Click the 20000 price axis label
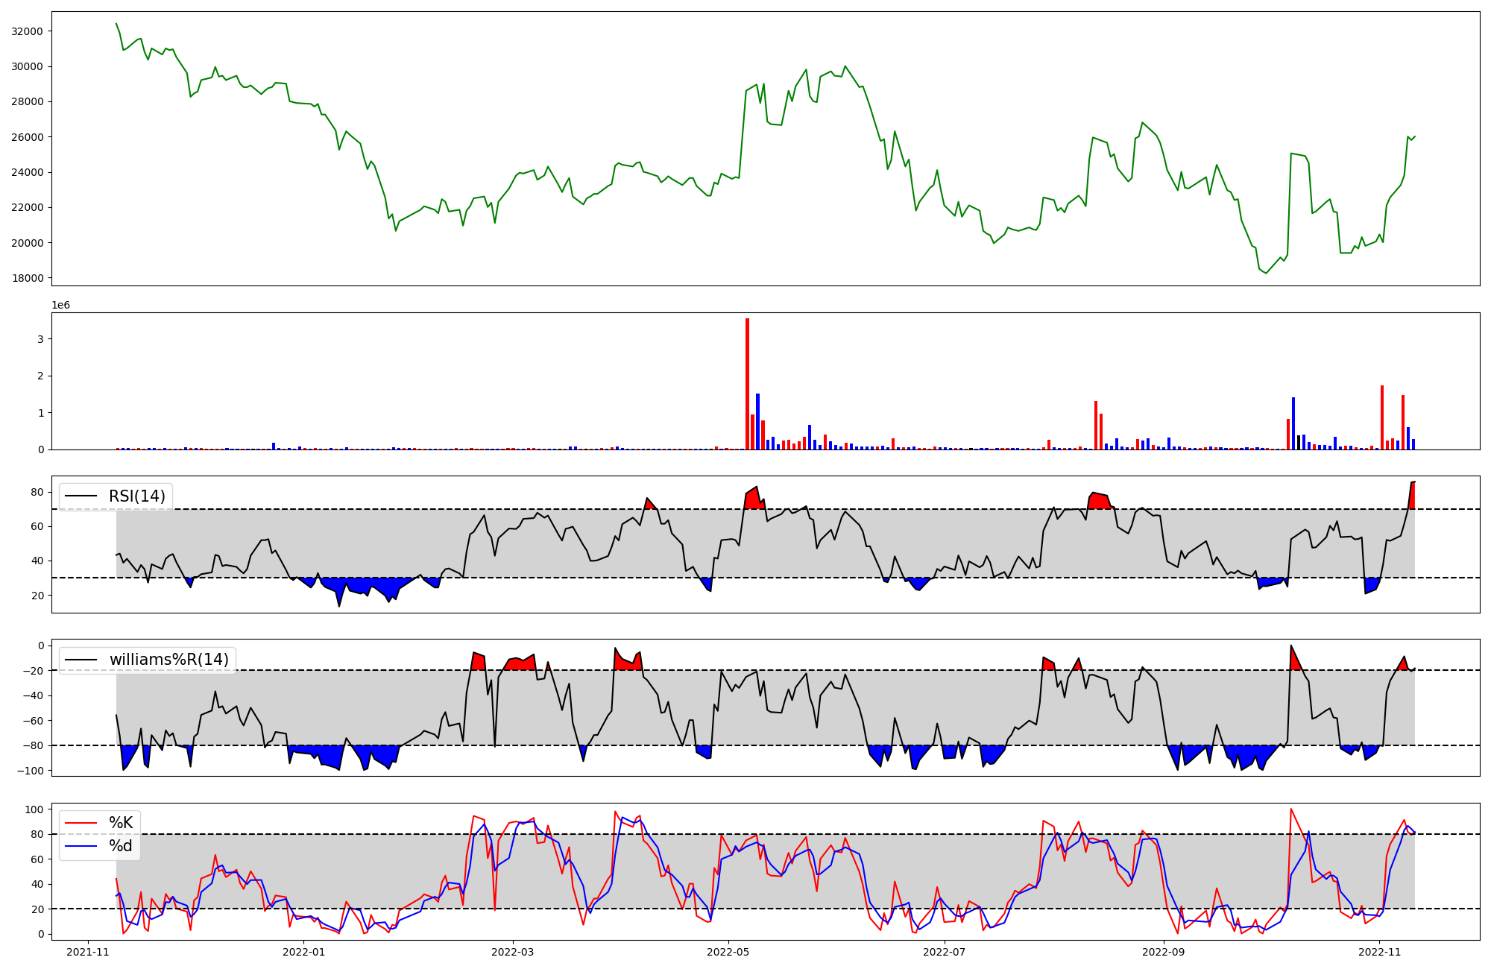This screenshot has height=969, width=1491. 28,243
